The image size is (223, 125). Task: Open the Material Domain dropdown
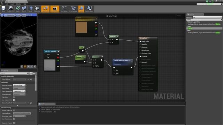click(x=19, y=85)
